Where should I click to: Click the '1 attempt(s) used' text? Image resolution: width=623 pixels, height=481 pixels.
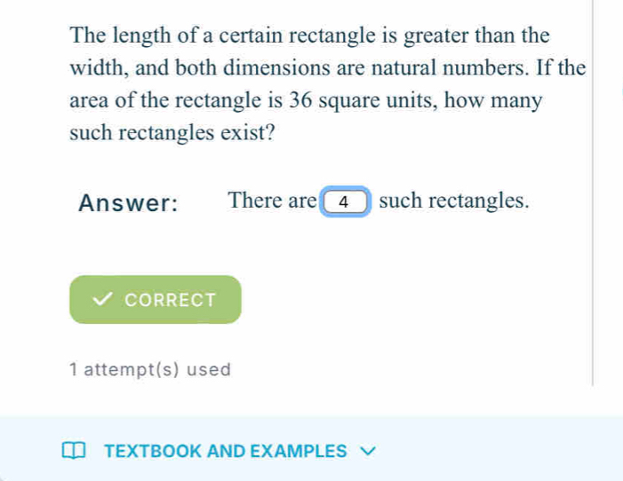pos(150,369)
